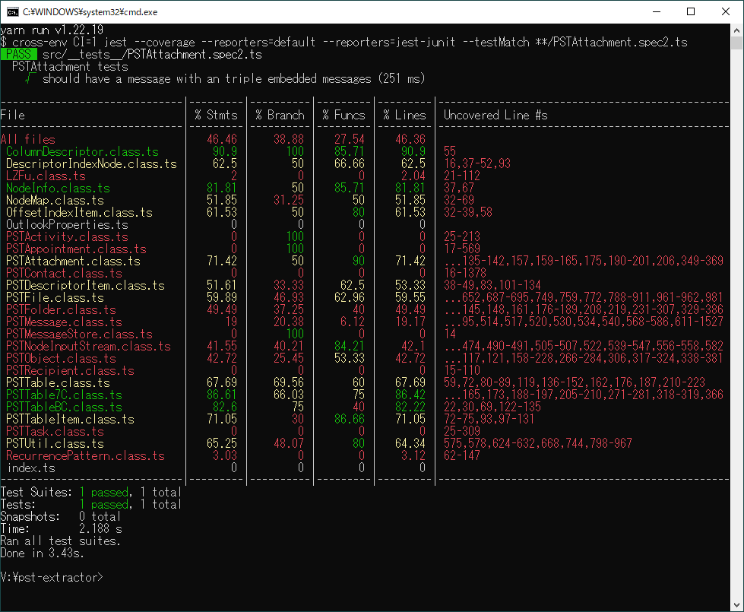Click the green PASS badge
Viewport: 744px width, 612px height.
pyautogui.click(x=18, y=54)
